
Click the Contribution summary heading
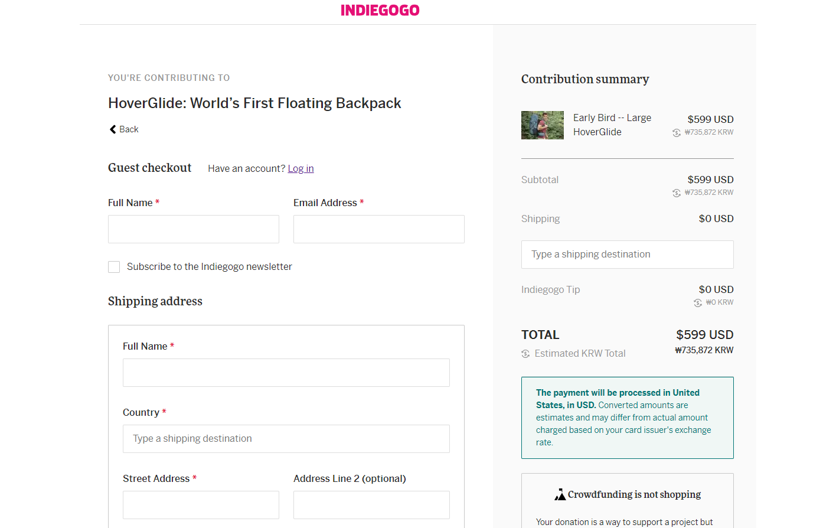(x=585, y=79)
